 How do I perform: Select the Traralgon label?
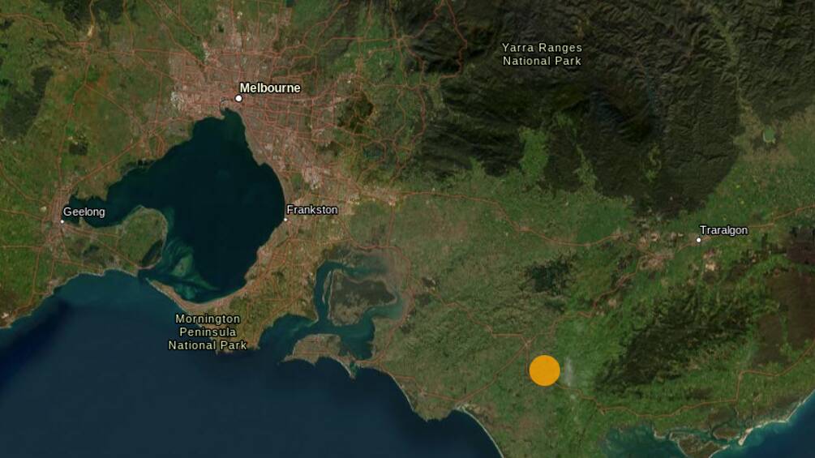coord(723,230)
